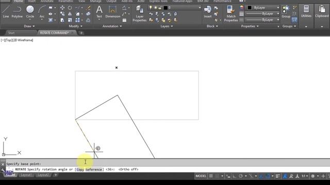Click the Ellipse tool in Draw panel
This screenshot has height=185, width=330.
pos(51,14)
